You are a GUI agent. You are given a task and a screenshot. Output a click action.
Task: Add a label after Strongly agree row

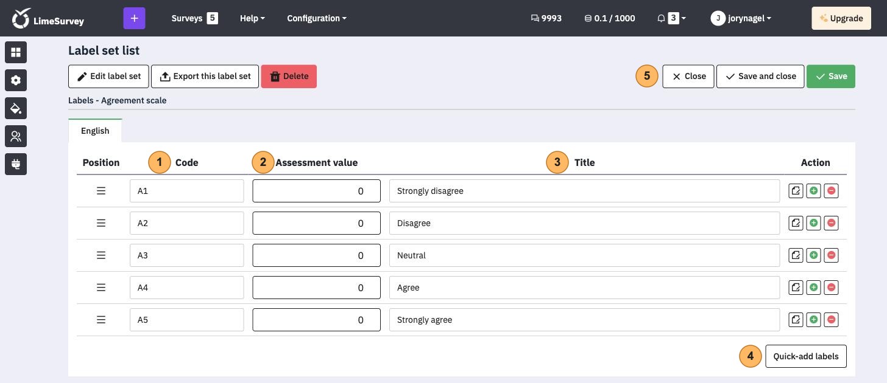(x=813, y=320)
